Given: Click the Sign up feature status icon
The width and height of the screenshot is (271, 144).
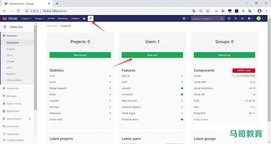Looking at the screenshot, I should tap(182, 76).
